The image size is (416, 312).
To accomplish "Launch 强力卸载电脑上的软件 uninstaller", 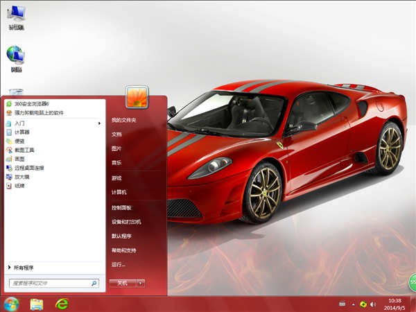I will click(38, 112).
